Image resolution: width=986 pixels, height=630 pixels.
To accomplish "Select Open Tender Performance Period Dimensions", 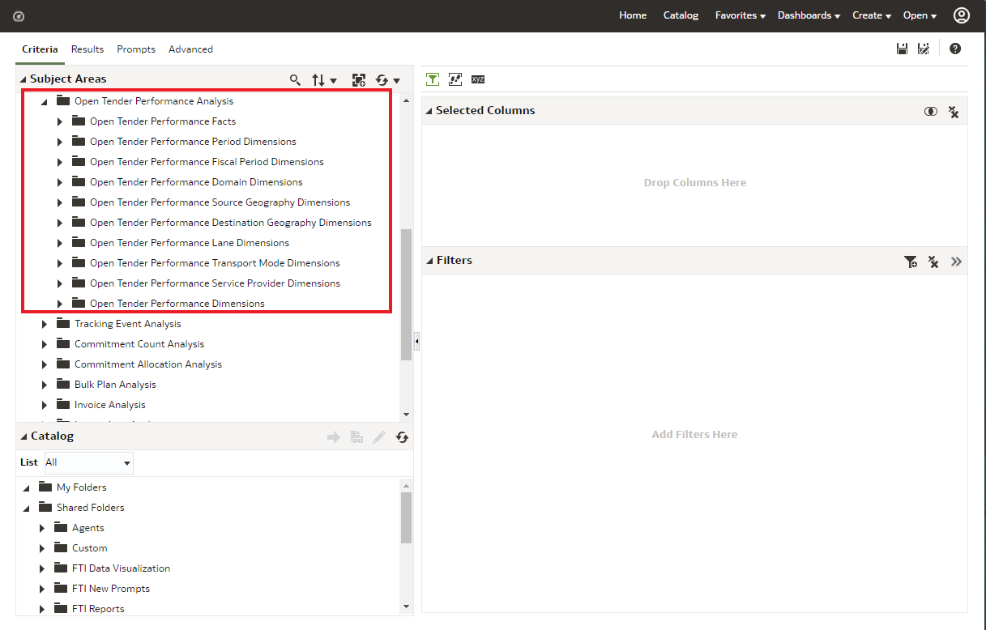I will coord(193,142).
